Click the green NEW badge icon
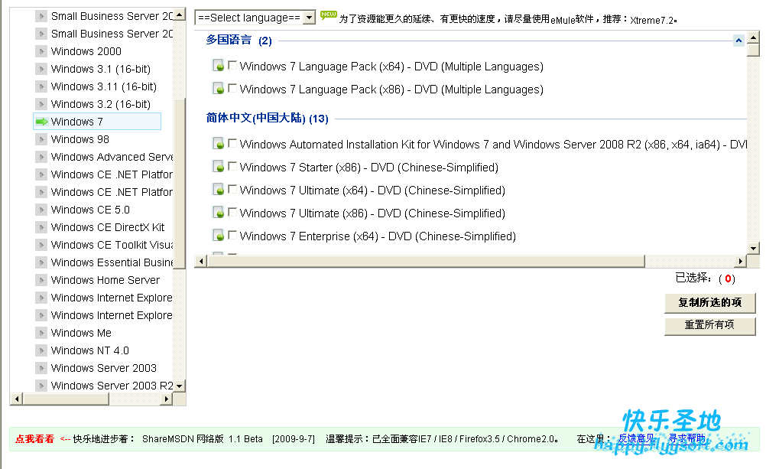Image resolution: width=766 pixels, height=469 pixels. coord(328,15)
